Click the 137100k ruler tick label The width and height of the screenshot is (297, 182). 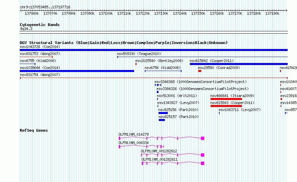106,14
